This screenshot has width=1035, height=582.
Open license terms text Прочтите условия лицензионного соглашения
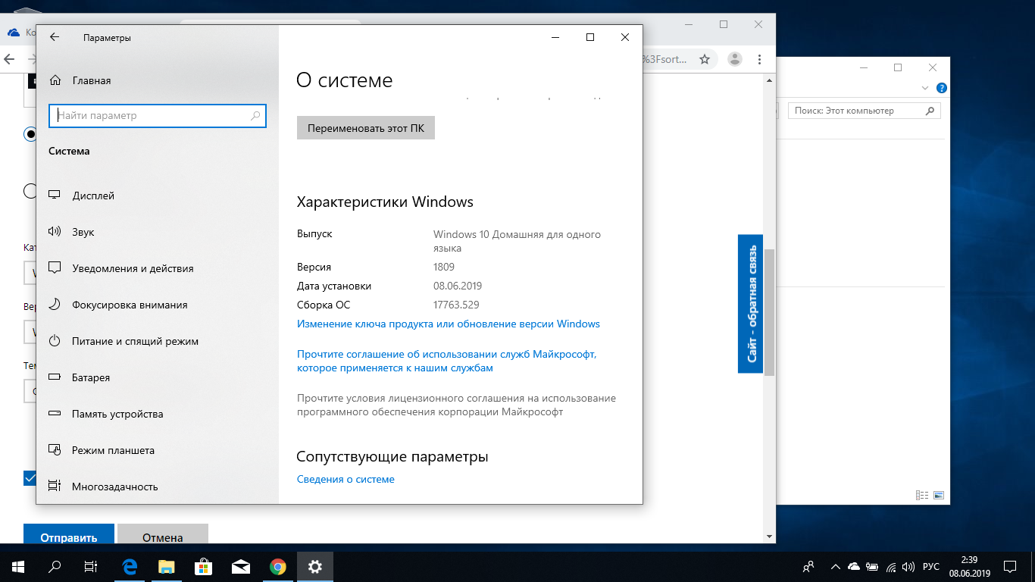456,405
